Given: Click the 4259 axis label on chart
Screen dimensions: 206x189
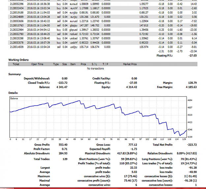Looking at the screenshot, I should point(190,137).
